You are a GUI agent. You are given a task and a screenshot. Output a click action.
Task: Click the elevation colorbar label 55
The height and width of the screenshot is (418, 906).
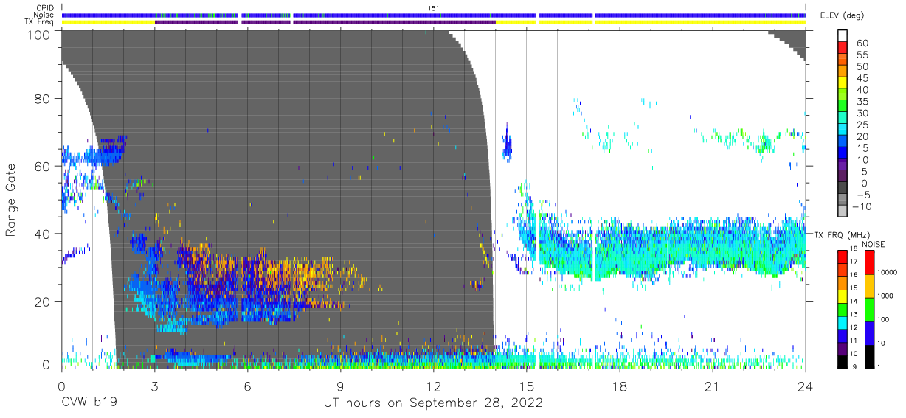[862, 55]
